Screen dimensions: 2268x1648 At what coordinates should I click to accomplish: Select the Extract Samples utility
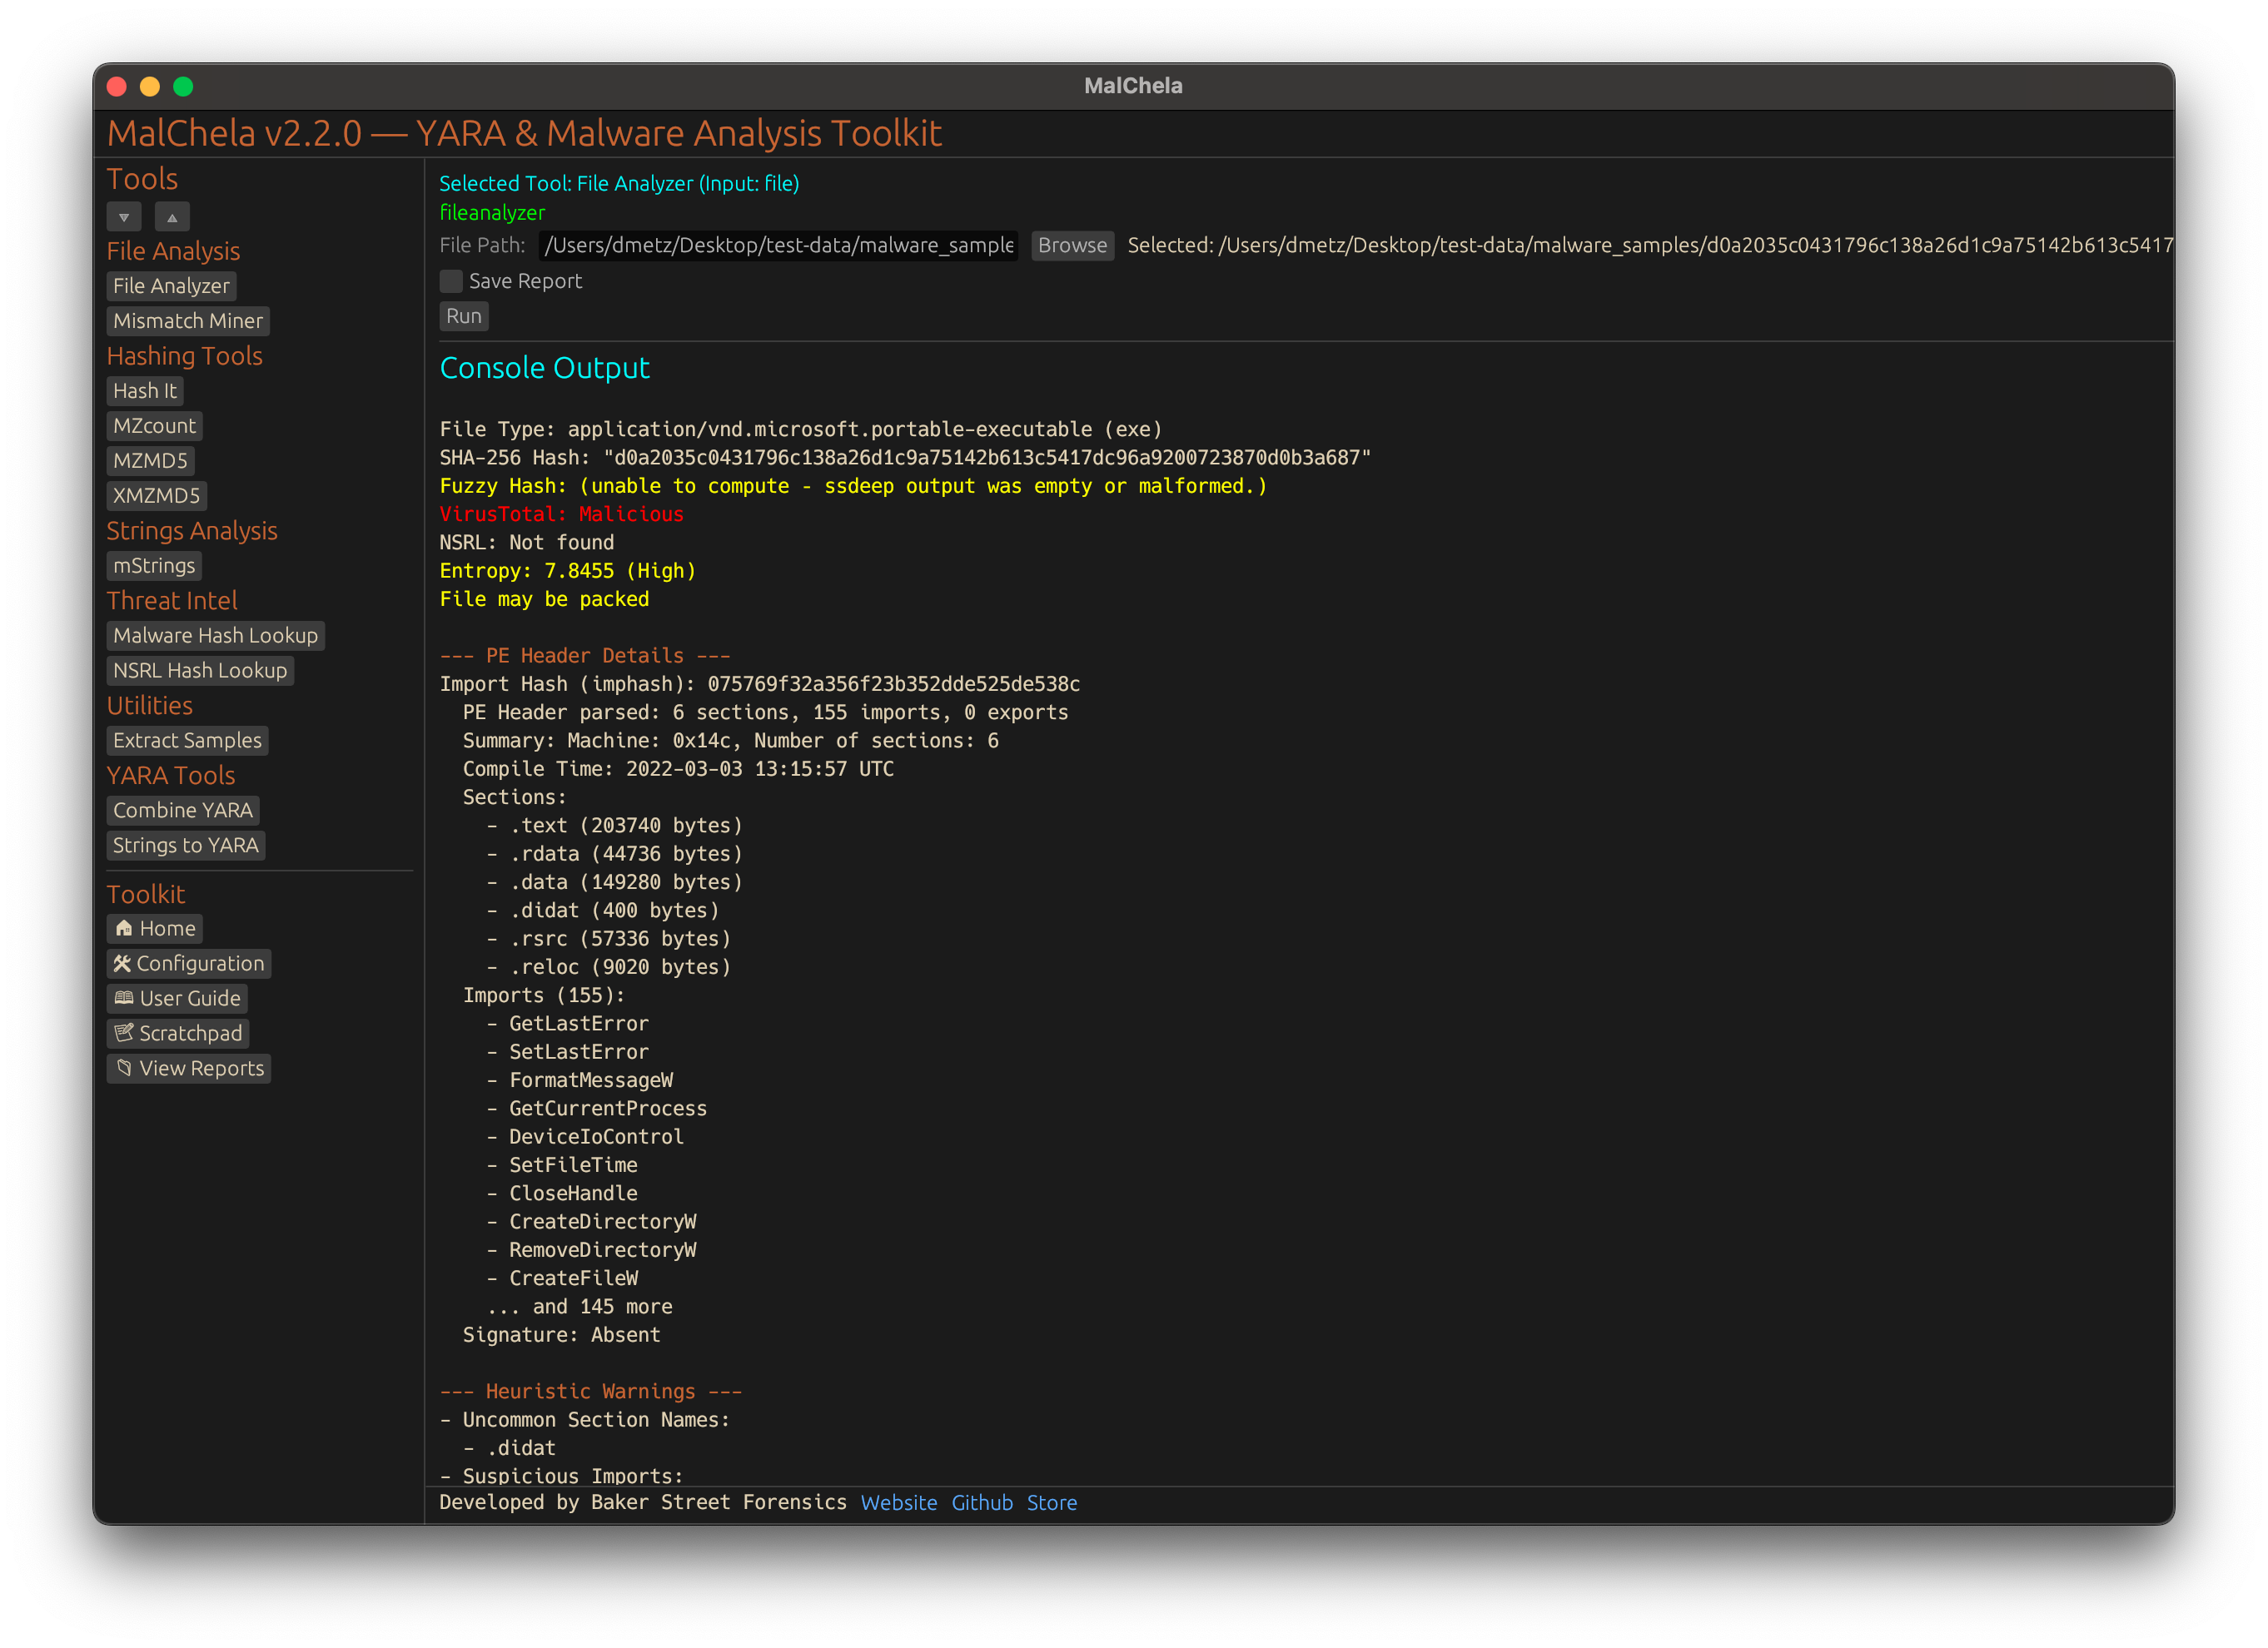click(188, 741)
